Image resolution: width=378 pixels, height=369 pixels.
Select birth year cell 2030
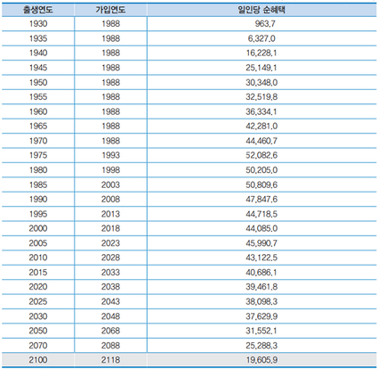point(38,316)
